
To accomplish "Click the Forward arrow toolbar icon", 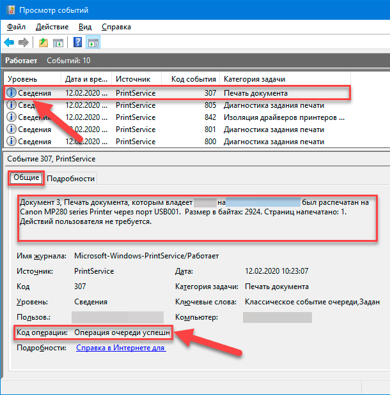I will point(24,42).
